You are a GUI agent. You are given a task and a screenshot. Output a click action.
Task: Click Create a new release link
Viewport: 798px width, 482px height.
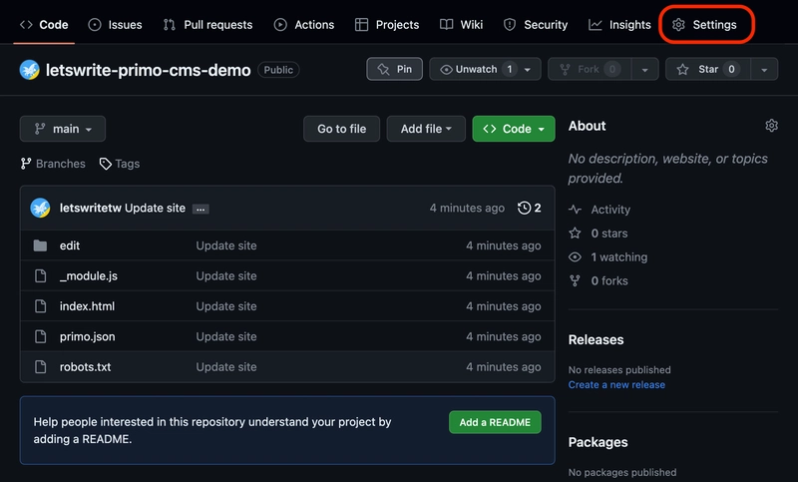[616, 385]
